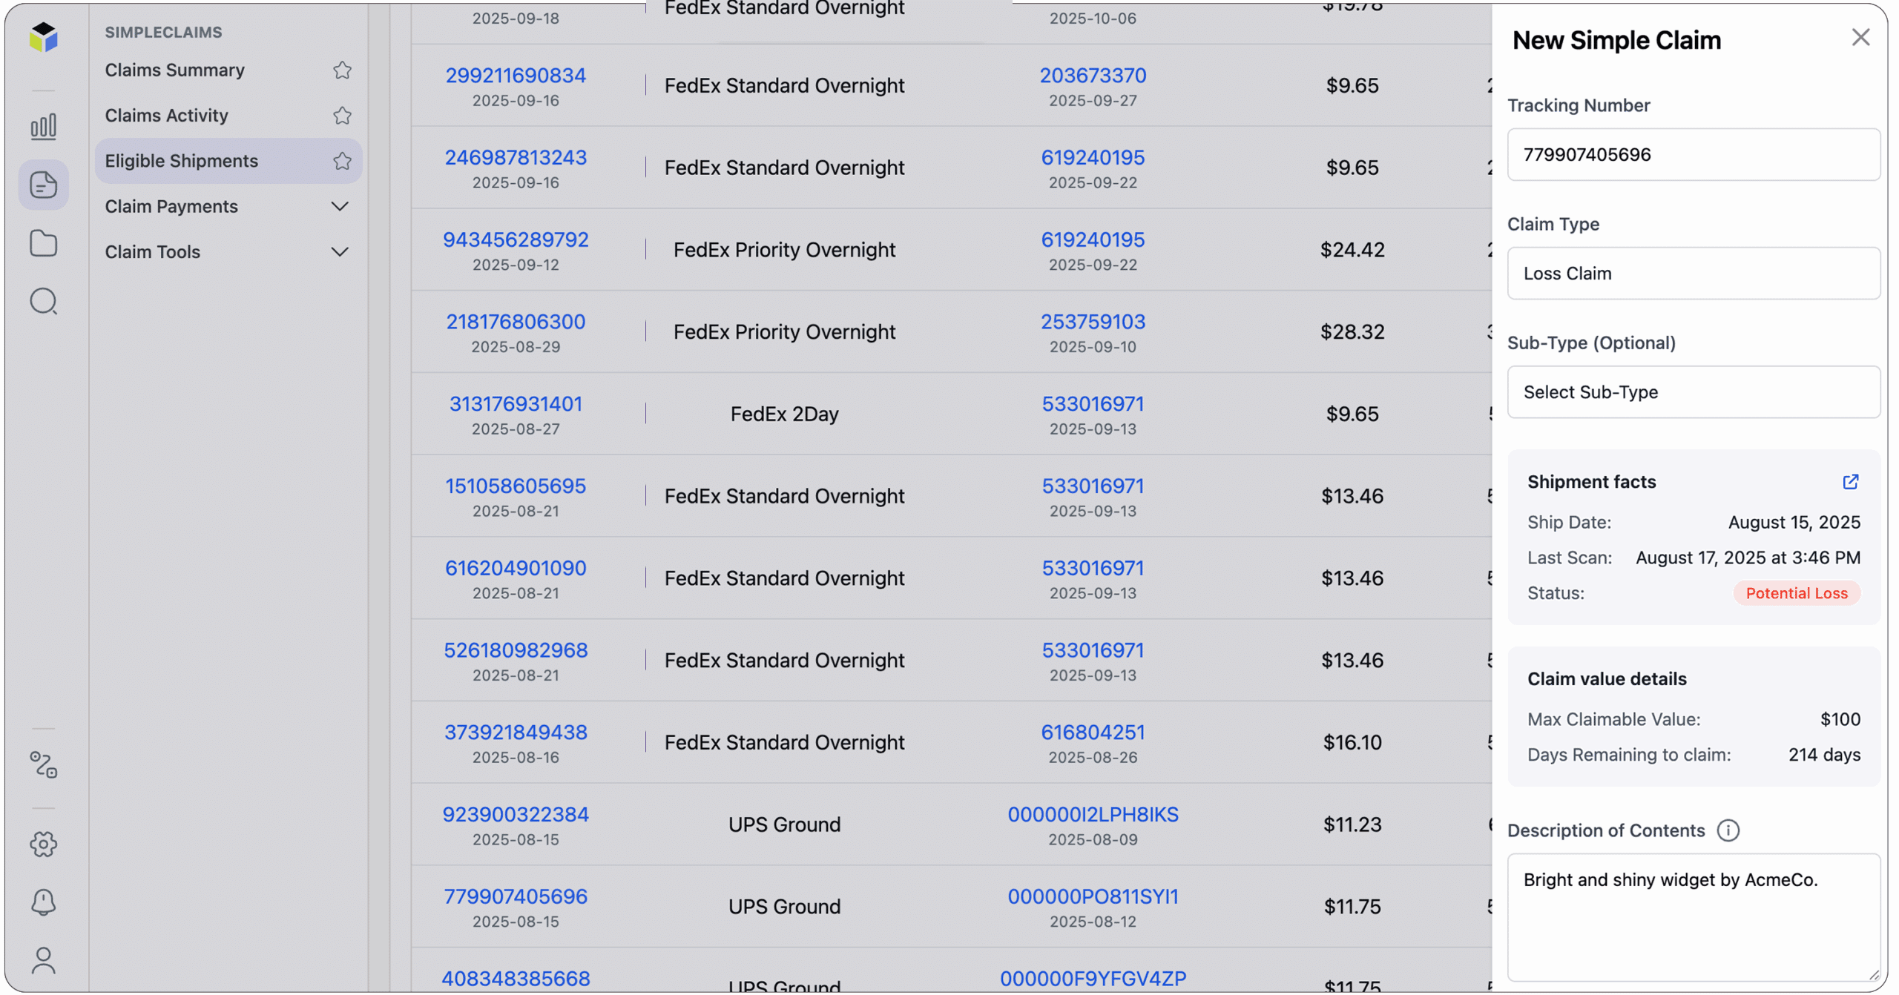The image size is (1899, 995).
Task: Expand the Claim Tools section
Action: pyautogui.click(x=340, y=251)
